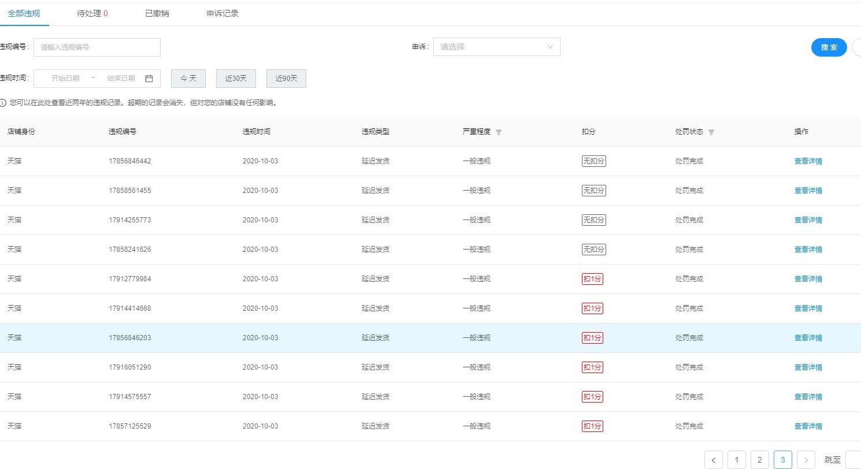
Task: Click 操作 column header
Action: pyautogui.click(x=801, y=132)
